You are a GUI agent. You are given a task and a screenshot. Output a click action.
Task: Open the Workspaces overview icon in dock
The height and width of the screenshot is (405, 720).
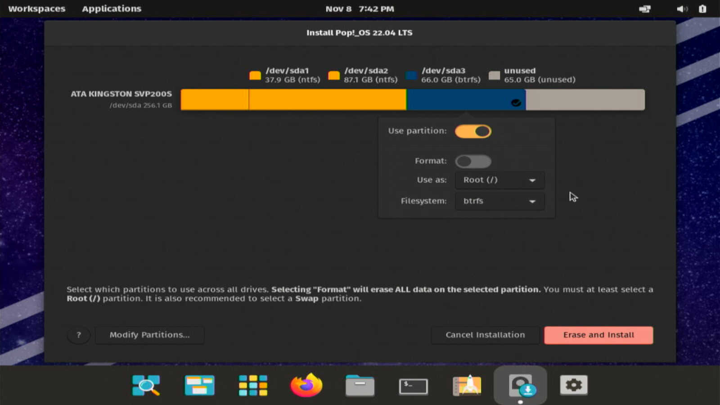click(x=199, y=386)
